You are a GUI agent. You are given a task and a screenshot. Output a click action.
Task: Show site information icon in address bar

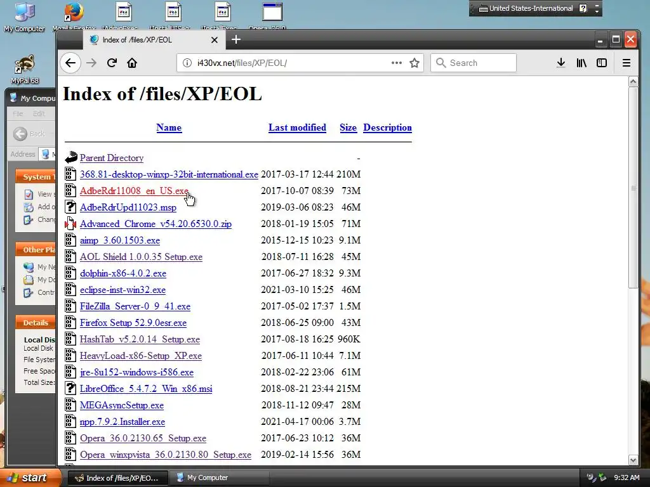(187, 63)
